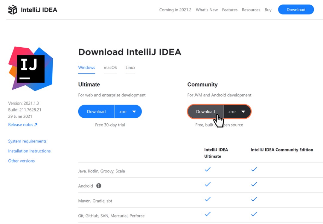The height and width of the screenshot is (224, 323).
Task: Switch to the macOS tab
Action: click(110, 68)
